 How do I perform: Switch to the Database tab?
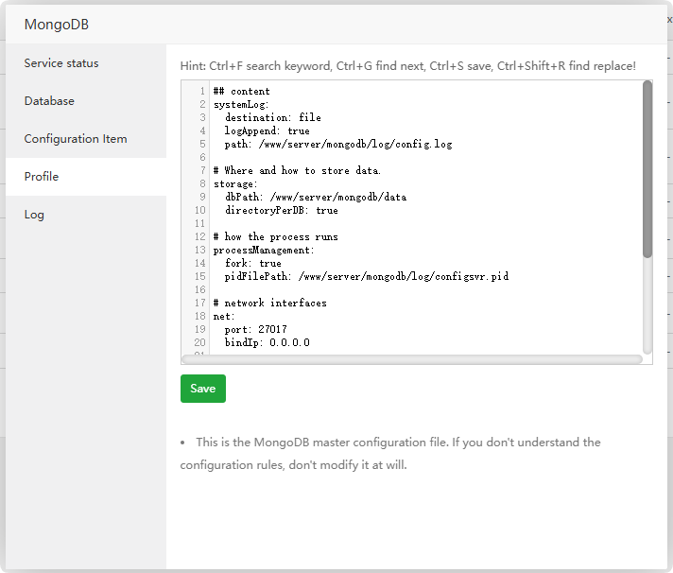(x=49, y=101)
